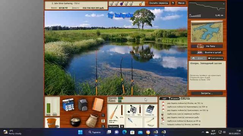Open the orange notebook journal

coord(98,104)
